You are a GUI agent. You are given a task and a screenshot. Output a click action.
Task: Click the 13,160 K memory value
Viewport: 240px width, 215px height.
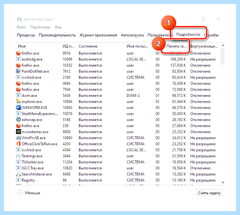point(179,180)
